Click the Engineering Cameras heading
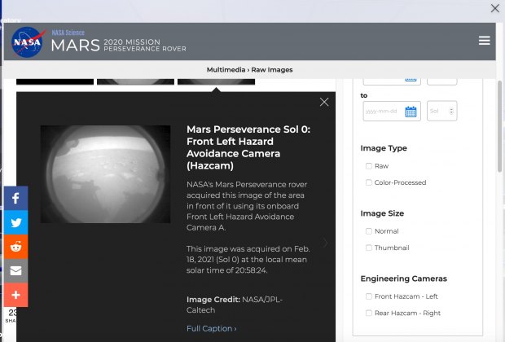The height and width of the screenshot is (342, 505). pyautogui.click(x=403, y=278)
